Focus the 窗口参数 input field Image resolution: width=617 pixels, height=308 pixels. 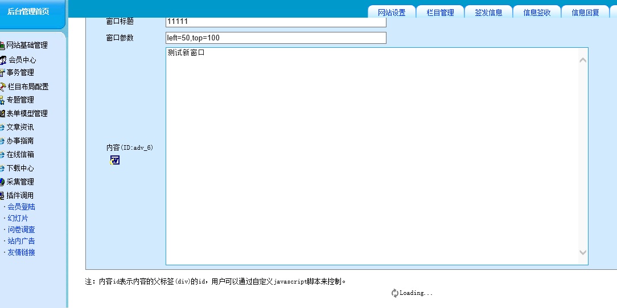tap(275, 38)
